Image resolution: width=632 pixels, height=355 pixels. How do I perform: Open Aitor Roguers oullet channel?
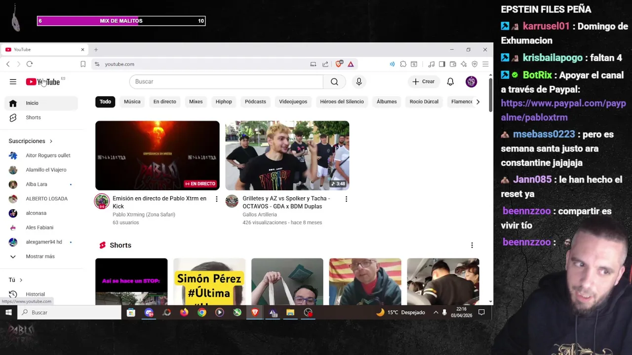tap(41, 155)
